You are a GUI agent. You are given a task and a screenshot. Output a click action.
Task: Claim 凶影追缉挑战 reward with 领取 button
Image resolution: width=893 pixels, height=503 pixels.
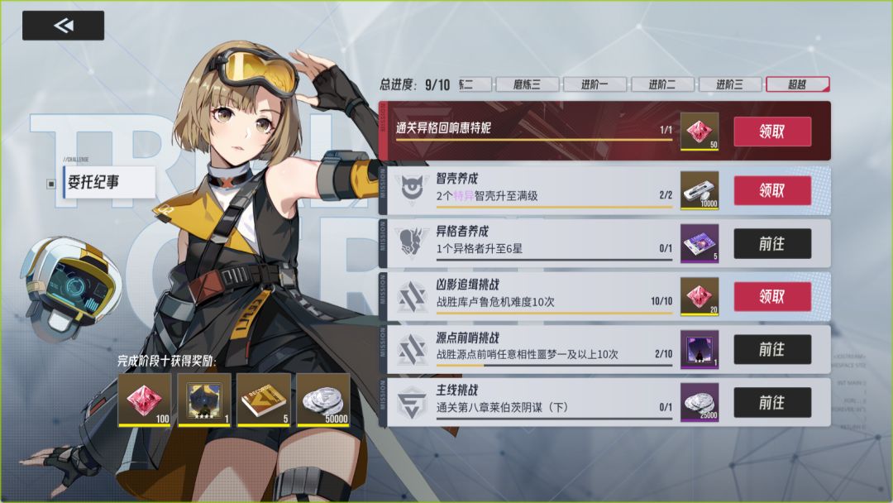[772, 296]
